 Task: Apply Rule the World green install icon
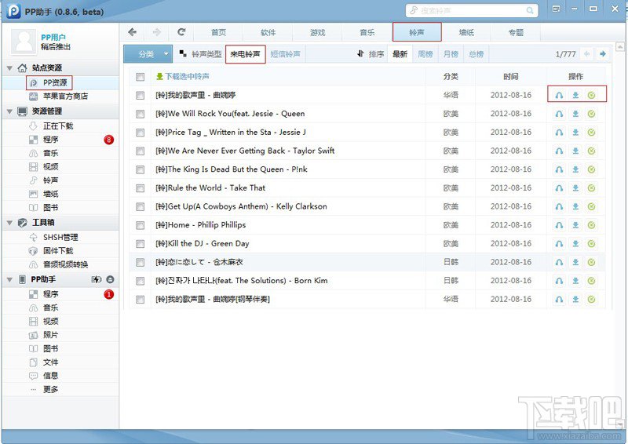tap(592, 187)
